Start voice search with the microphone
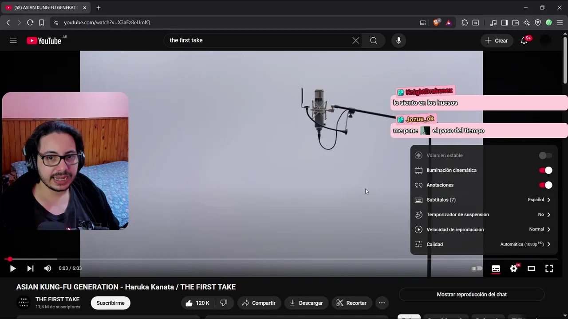Viewport: 568px width, 319px height. pos(398,40)
